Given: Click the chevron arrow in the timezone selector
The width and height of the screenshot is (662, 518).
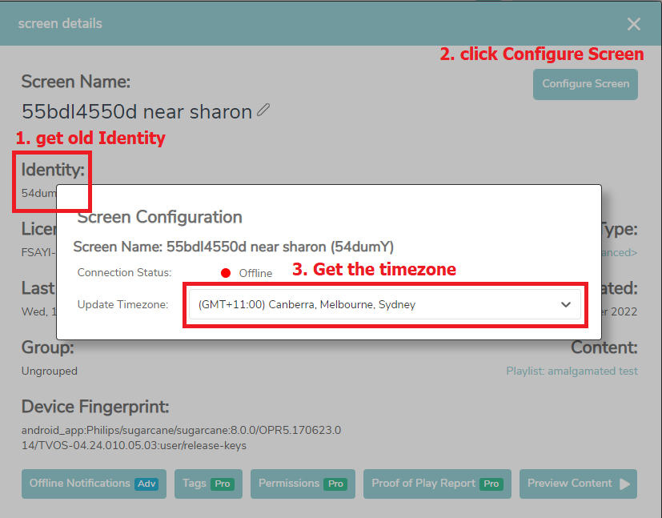Looking at the screenshot, I should click(566, 305).
